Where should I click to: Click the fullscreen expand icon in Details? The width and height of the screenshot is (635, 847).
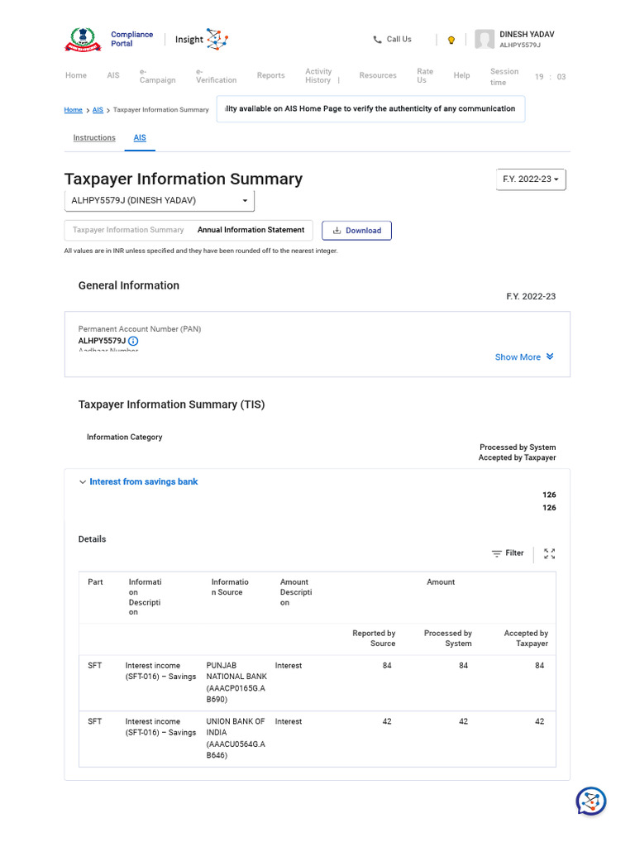click(549, 553)
